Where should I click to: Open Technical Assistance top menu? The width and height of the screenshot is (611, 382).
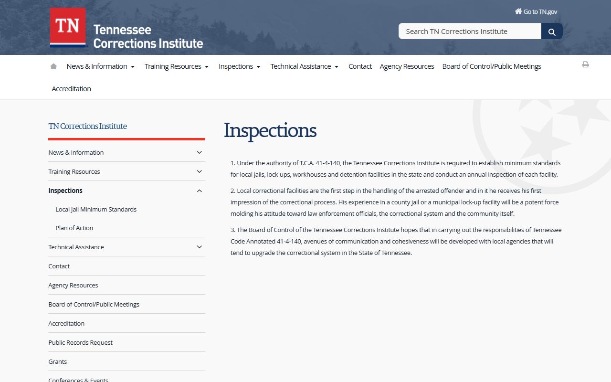click(x=305, y=66)
